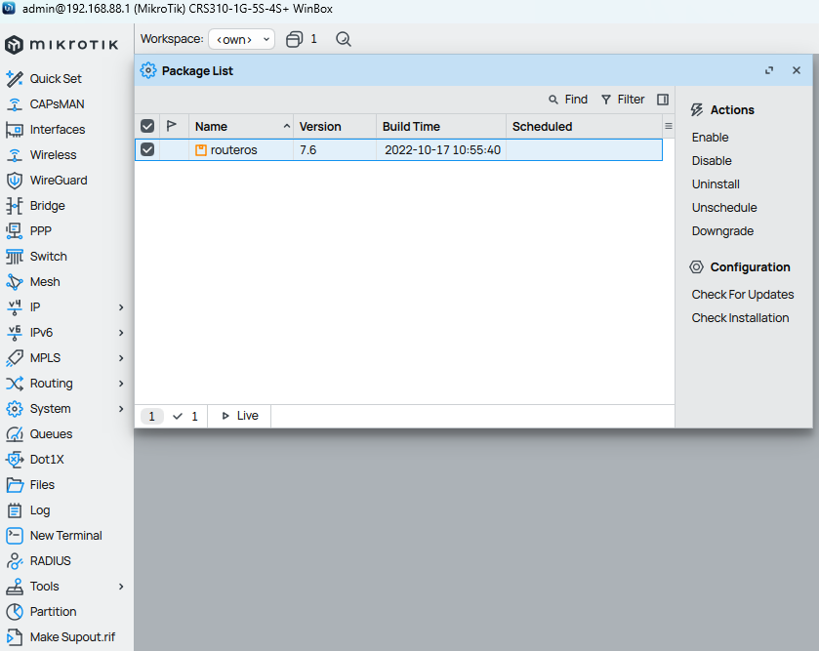Image resolution: width=819 pixels, height=651 pixels.
Task: Open the Log sidebar icon
Action: coord(14,510)
